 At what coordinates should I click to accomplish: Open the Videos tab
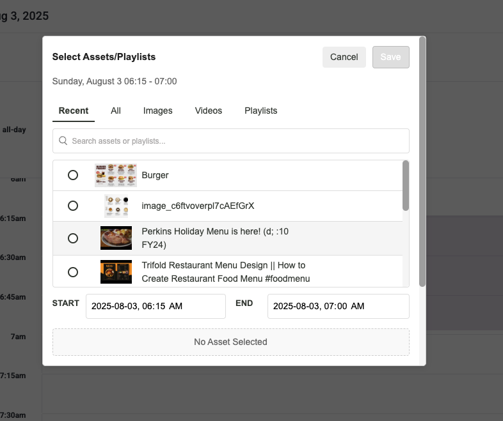[209, 111]
